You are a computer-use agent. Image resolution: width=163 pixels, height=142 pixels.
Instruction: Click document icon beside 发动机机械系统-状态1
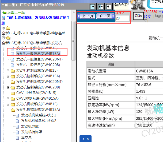coord(17,115)
